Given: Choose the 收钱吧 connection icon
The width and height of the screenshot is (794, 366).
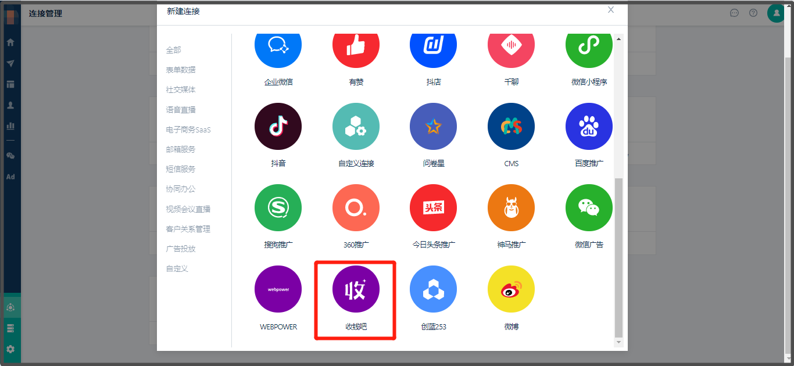Looking at the screenshot, I should click(x=356, y=289).
